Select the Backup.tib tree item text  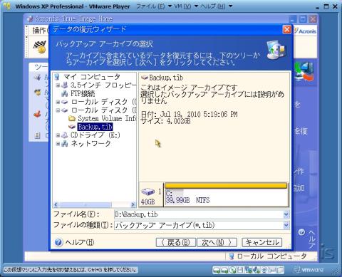click(x=95, y=127)
